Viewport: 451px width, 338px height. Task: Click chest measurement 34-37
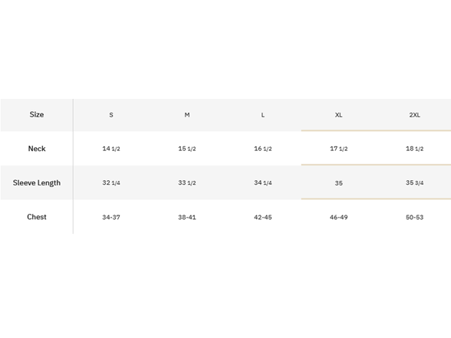click(111, 218)
